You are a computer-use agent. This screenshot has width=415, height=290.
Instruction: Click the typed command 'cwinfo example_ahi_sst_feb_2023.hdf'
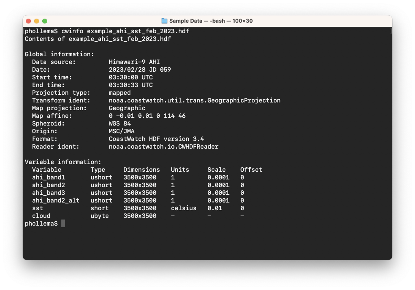[x=125, y=31]
